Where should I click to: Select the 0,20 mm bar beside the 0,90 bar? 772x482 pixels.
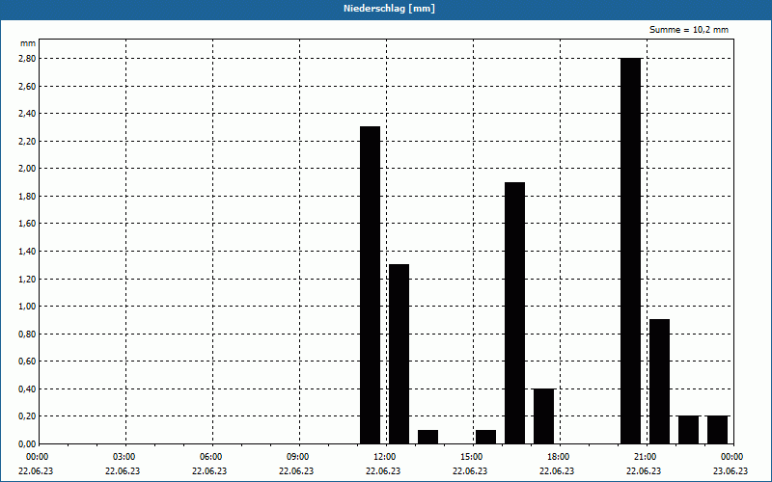click(688, 430)
